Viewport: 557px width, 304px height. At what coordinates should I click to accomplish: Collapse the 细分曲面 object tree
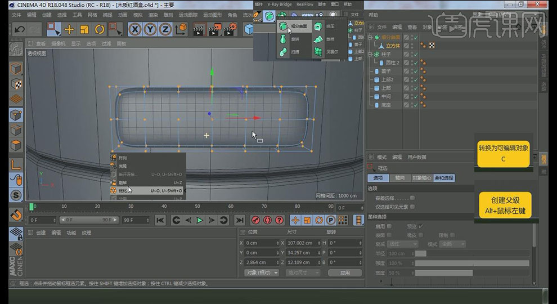tap(370, 37)
